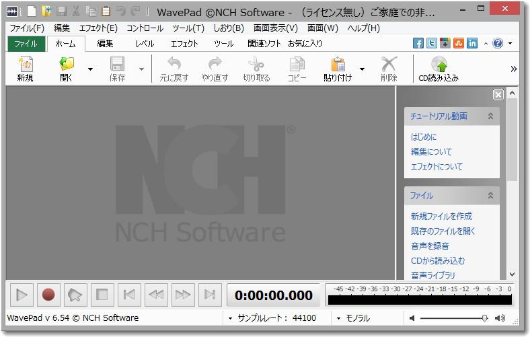Open the はじめに tutorial link
This screenshot has height=337, width=530.
tap(424, 137)
